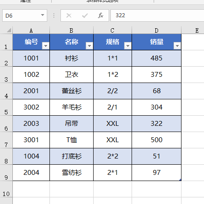This screenshot has width=204, height=204.
Task: Select cell containing 雪纺衫
Action: pos(72,173)
